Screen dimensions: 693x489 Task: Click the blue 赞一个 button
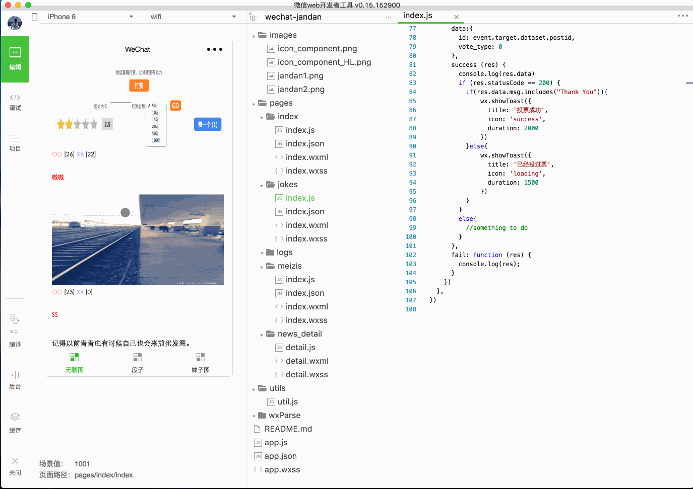(208, 124)
